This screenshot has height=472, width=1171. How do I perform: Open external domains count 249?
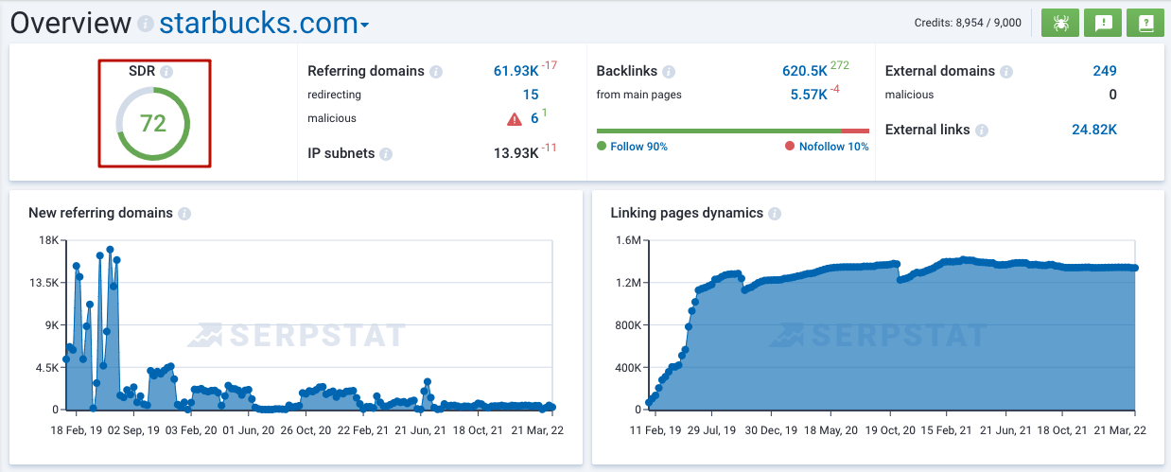coord(1105,71)
